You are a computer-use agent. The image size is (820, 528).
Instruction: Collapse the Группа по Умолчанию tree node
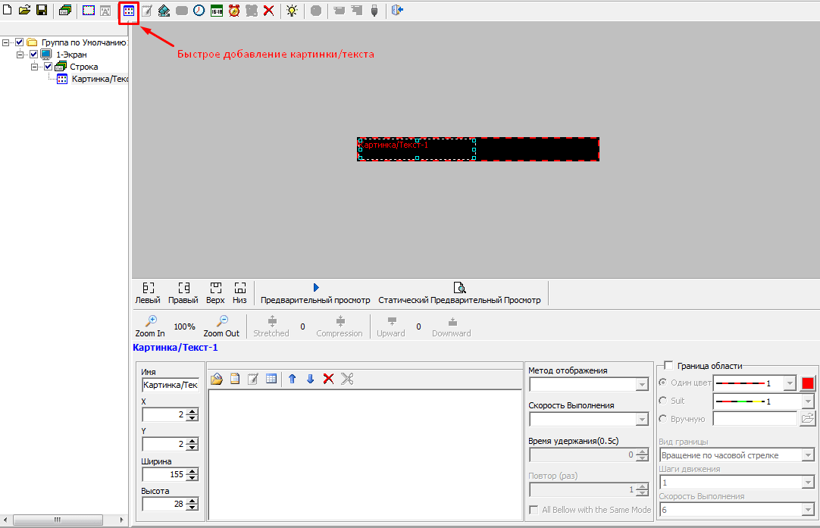click(6, 42)
